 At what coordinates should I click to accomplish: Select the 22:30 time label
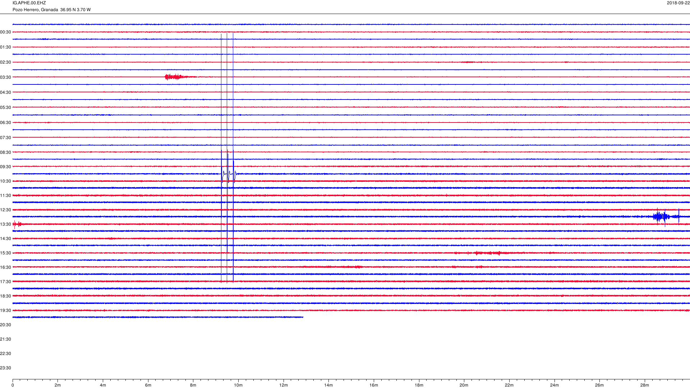point(5,354)
